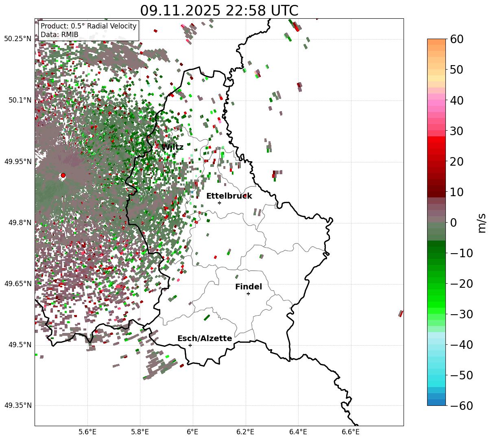Select the Wiltz town label
Image resolution: width=491 pixels, height=440 pixels.
tap(173, 147)
